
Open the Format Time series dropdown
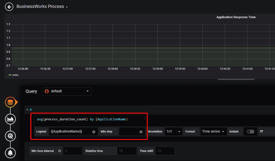[213, 131]
